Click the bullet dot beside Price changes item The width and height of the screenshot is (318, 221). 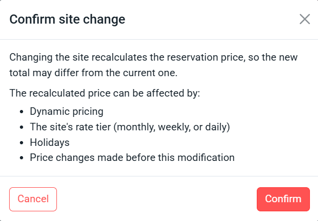(21, 158)
